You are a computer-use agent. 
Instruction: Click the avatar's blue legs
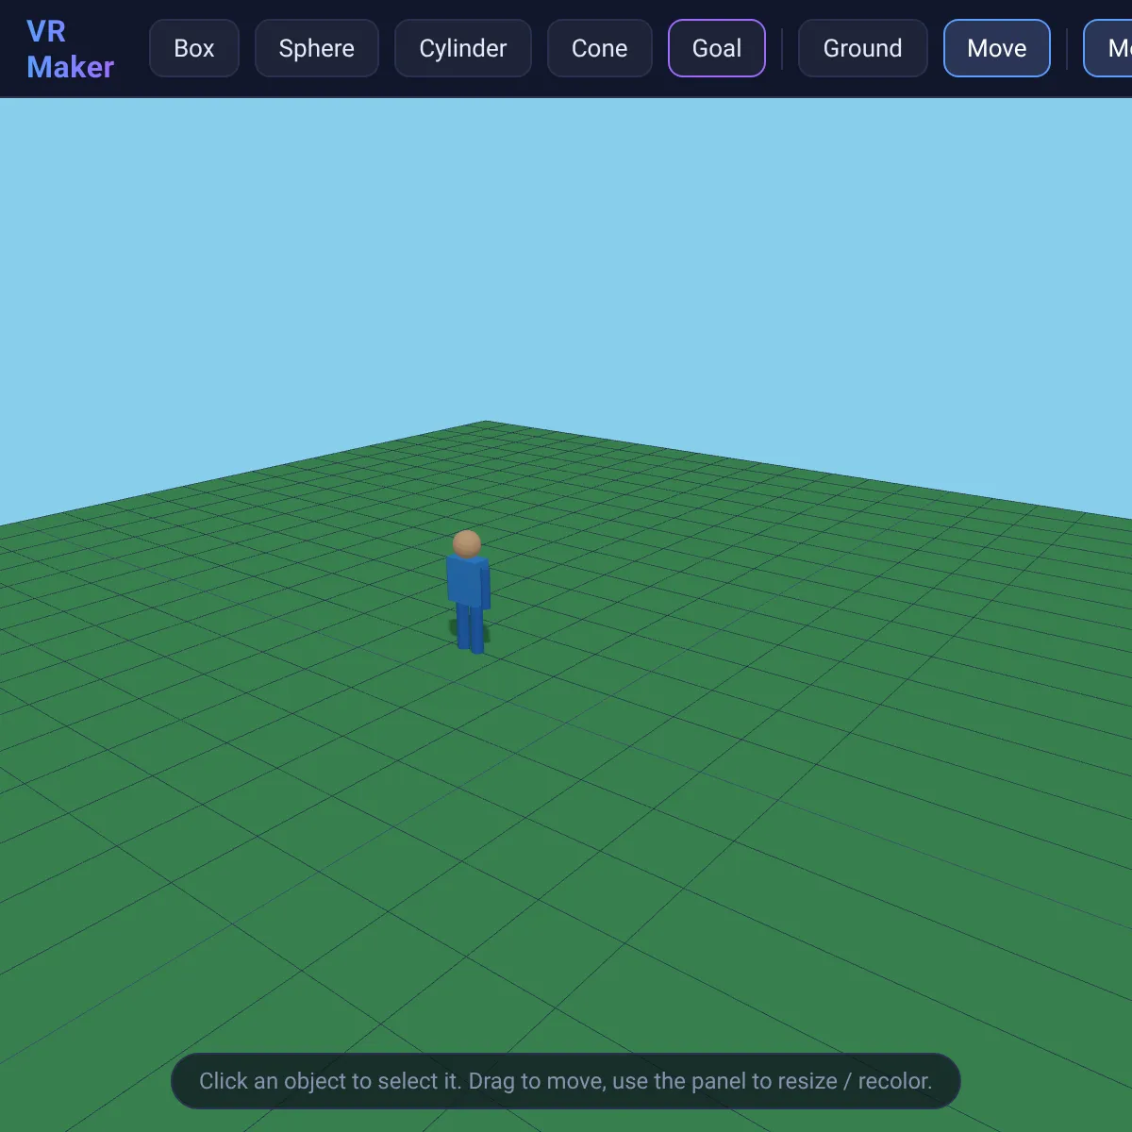point(470,627)
